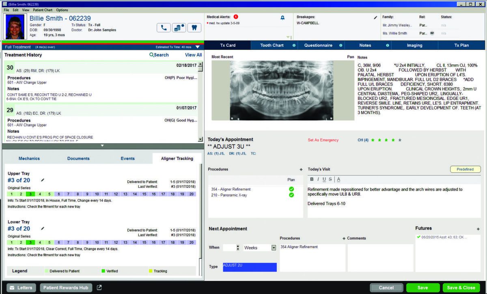Image resolution: width=487 pixels, height=294 pixels.
Task: Toggle plan check for 210 Panoramic X-ray
Action: (x=291, y=195)
